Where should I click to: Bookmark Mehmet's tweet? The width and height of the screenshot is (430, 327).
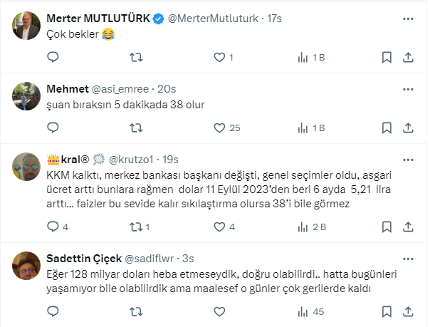tap(386, 128)
